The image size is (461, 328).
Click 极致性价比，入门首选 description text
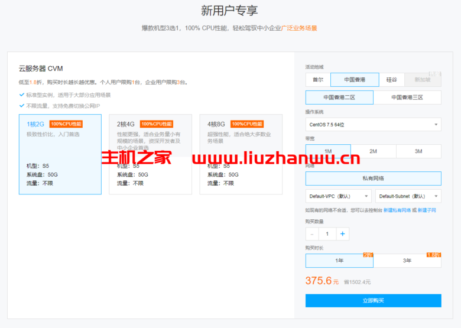pos(53,134)
